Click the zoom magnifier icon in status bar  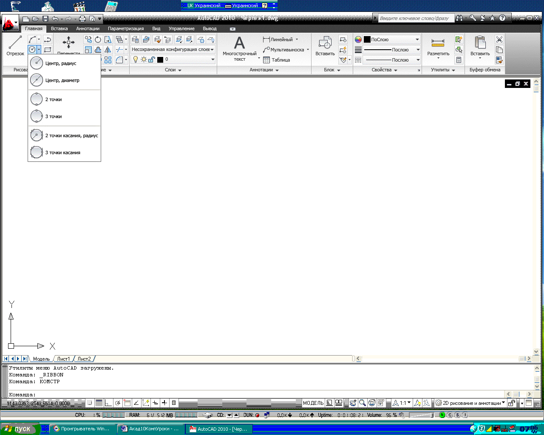tap(362, 403)
